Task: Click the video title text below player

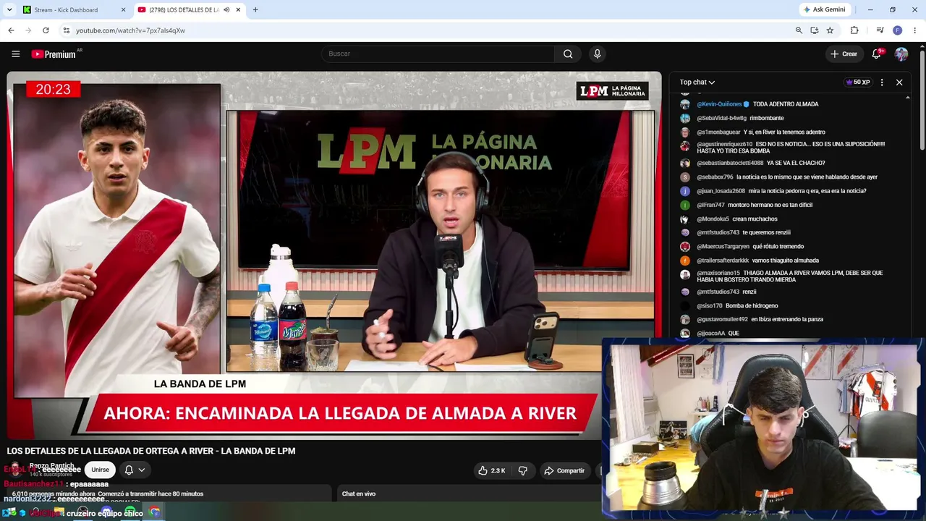Action: point(151,451)
